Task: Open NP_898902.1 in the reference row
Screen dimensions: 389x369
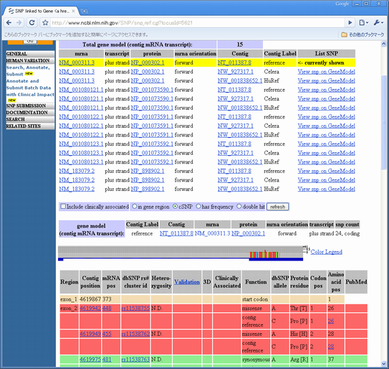Action: click(x=148, y=171)
